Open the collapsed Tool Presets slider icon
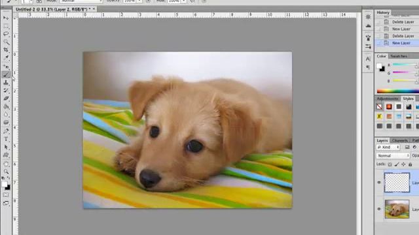The width and height of the screenshot is (419, 235). coord(368,46)
